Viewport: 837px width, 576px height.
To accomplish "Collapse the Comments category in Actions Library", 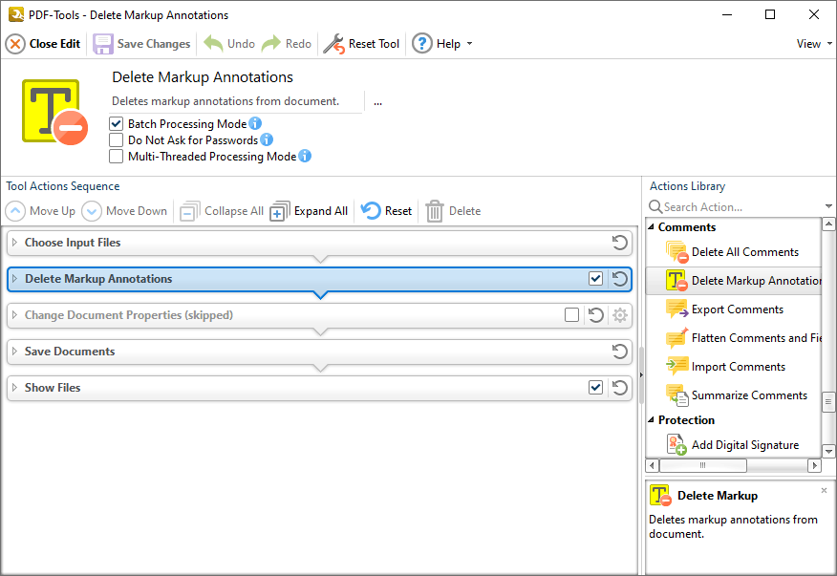I will (x=652, y=227).
